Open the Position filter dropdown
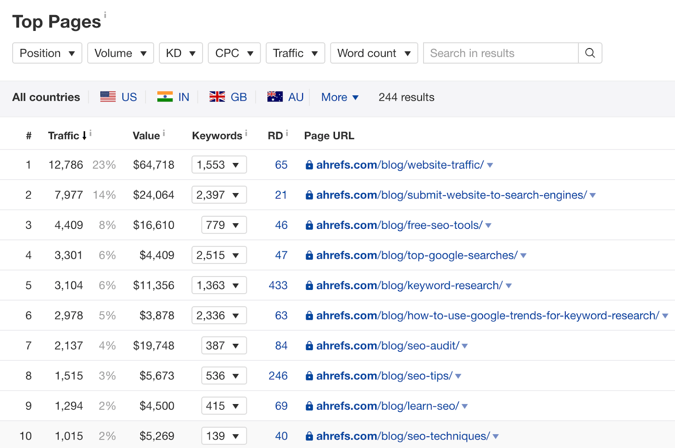Image resolution: width=675 pixels, height=448 pixels. pyautogui.click(x=47, y=53)
